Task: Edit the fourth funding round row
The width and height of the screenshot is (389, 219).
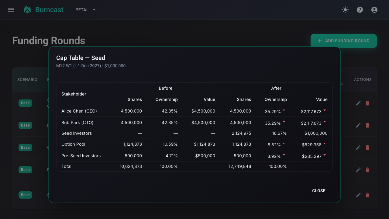Action: coord(358,170)
